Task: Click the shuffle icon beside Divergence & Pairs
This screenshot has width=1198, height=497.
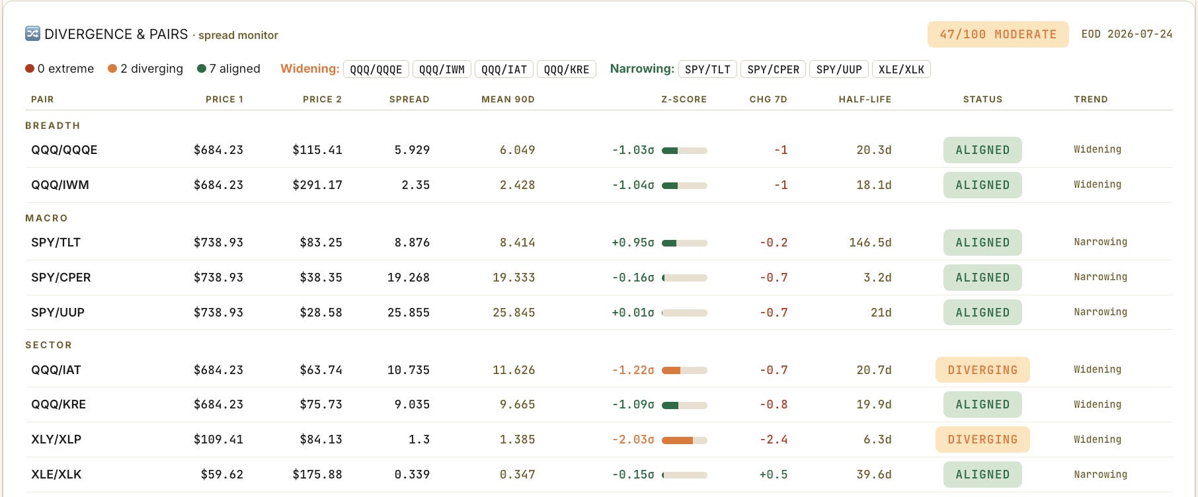Action: (32, 34)
